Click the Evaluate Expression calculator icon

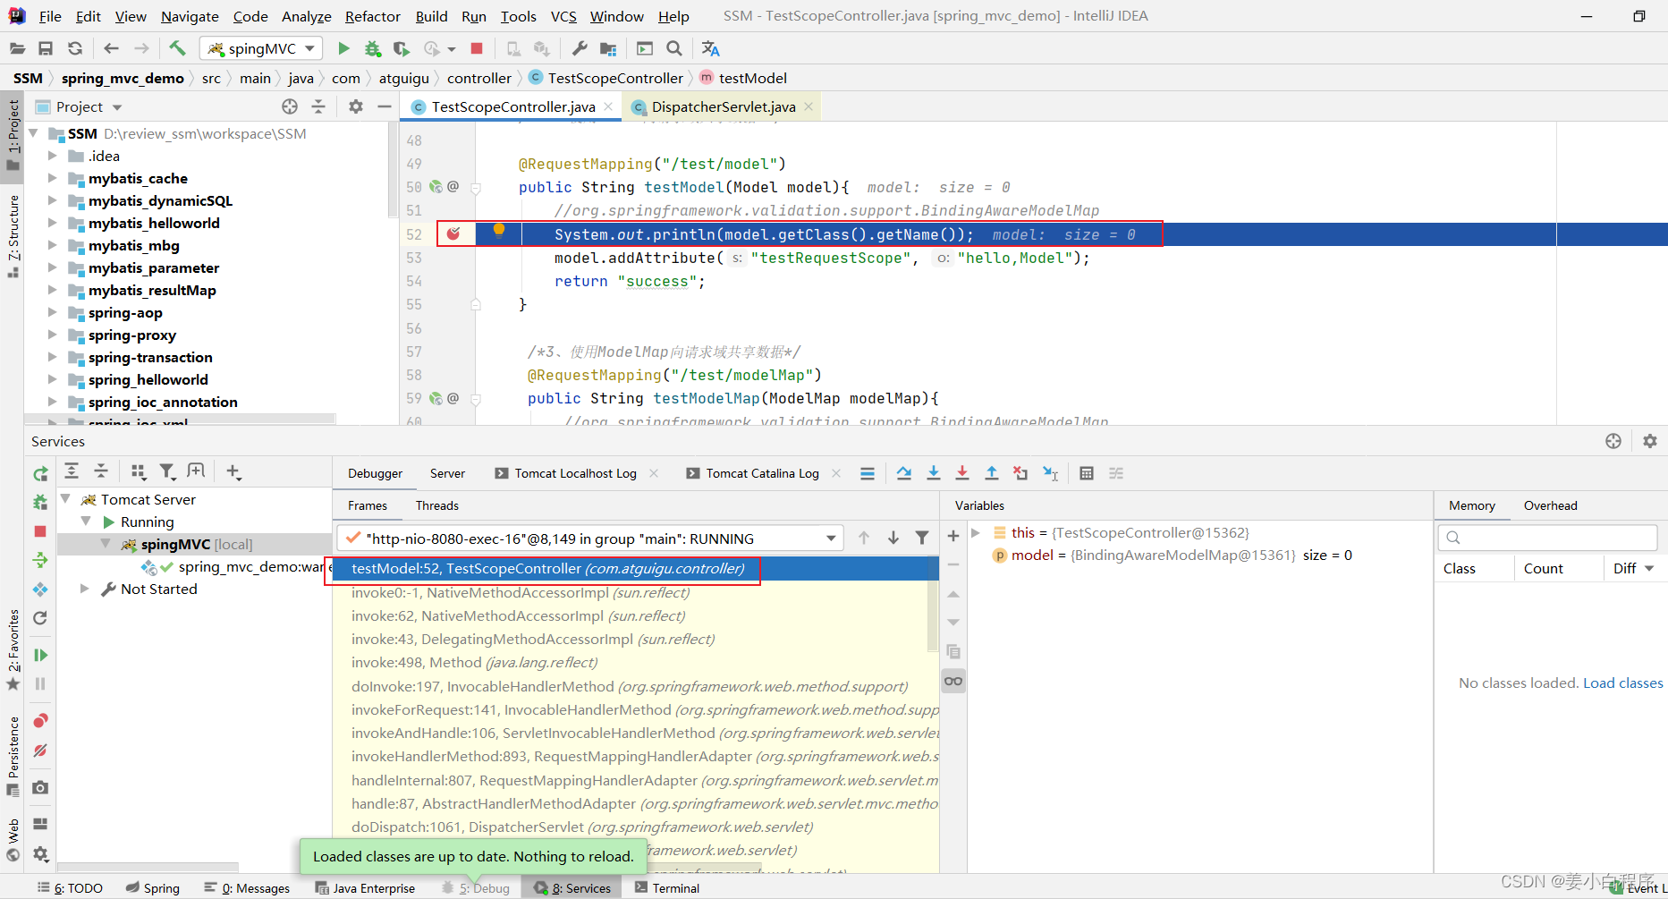[x=1087, y=473]
